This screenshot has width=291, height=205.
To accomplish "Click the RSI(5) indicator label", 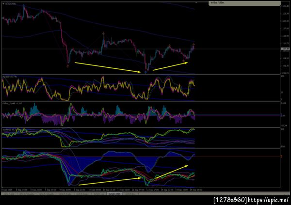I will [10, 76].
